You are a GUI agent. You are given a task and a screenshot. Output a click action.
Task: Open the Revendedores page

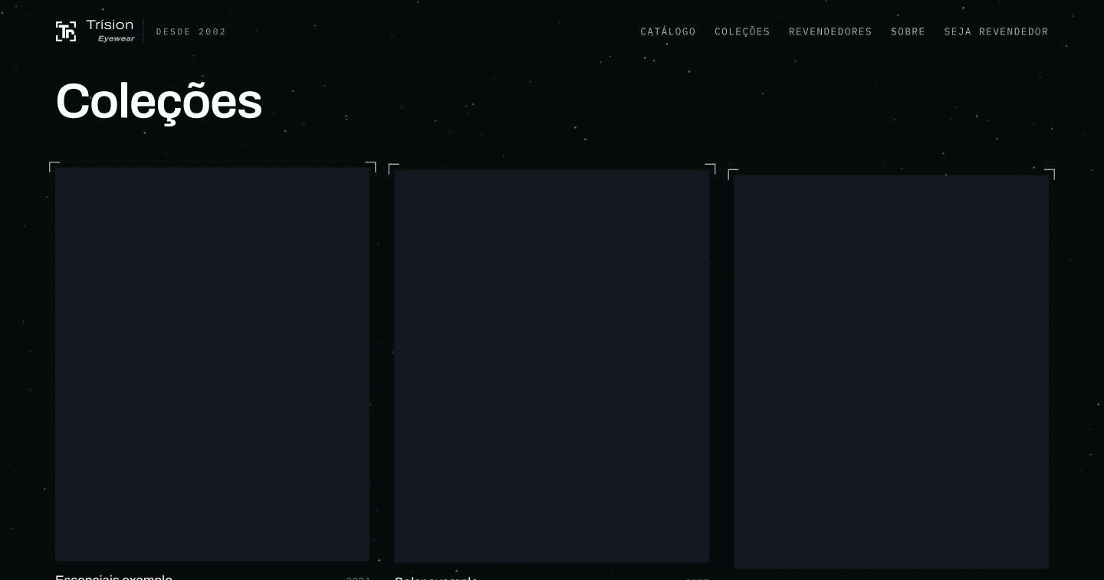(830, 31)
